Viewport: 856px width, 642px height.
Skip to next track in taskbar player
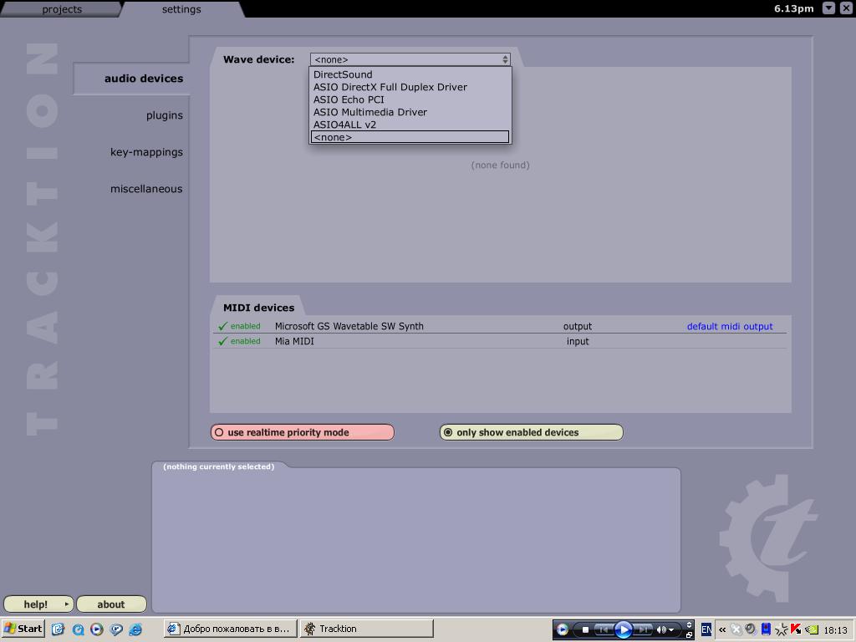tap(643, 629)
